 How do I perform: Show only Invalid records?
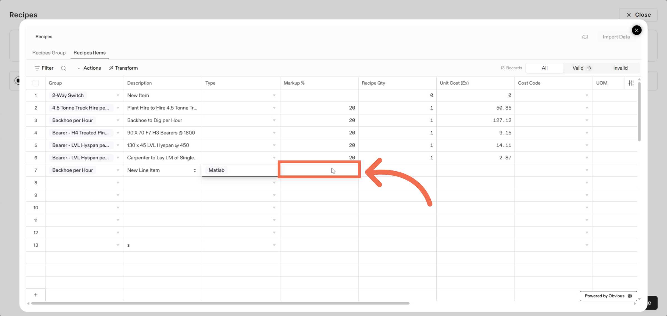coord(620,68)
